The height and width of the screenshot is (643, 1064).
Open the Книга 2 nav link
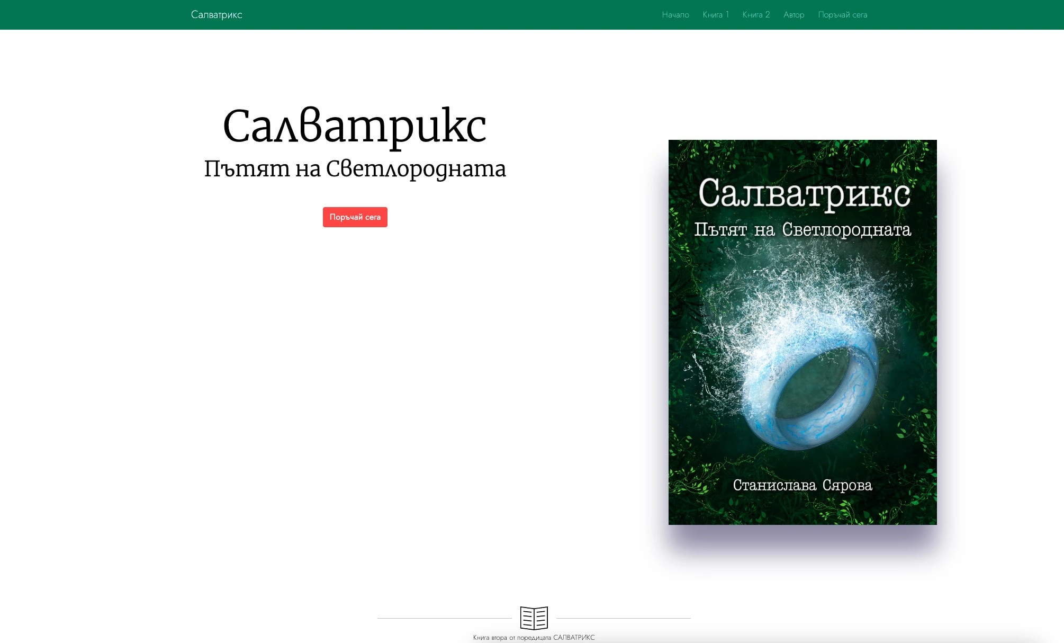pyautogui.click(x=755, y=15)
